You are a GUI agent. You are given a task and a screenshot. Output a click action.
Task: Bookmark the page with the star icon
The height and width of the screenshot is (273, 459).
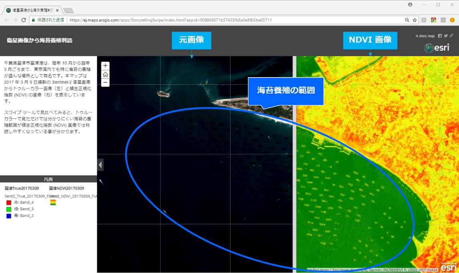pos(415,19)
